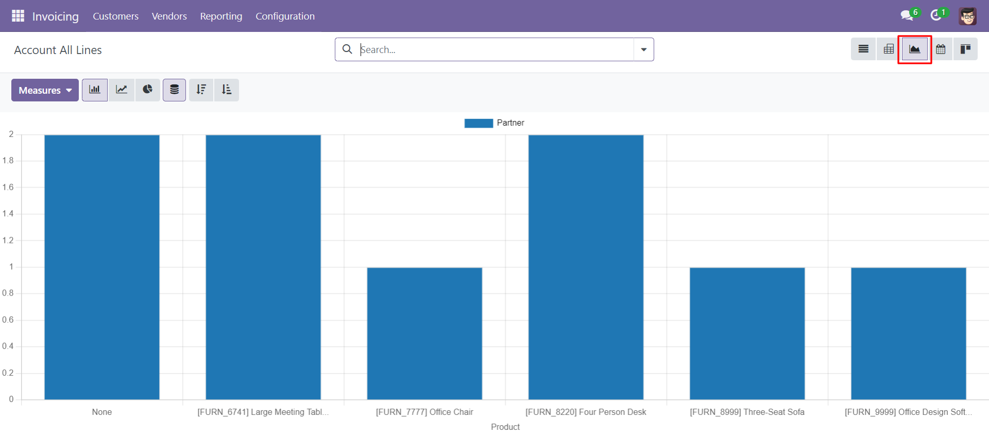Sort bars in descending order
Image resolution: width=989 pixels, height=435 pixels.
tap(201, 90)
